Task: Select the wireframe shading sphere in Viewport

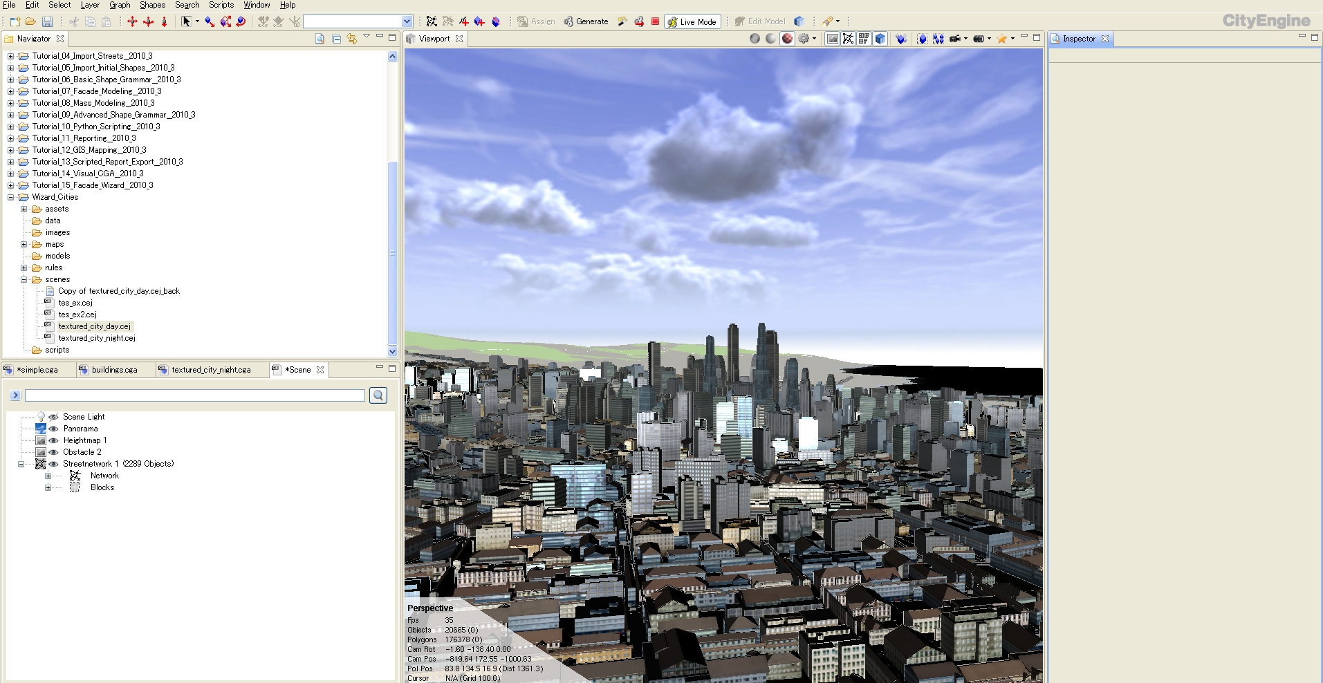Action: coord(755,39)
